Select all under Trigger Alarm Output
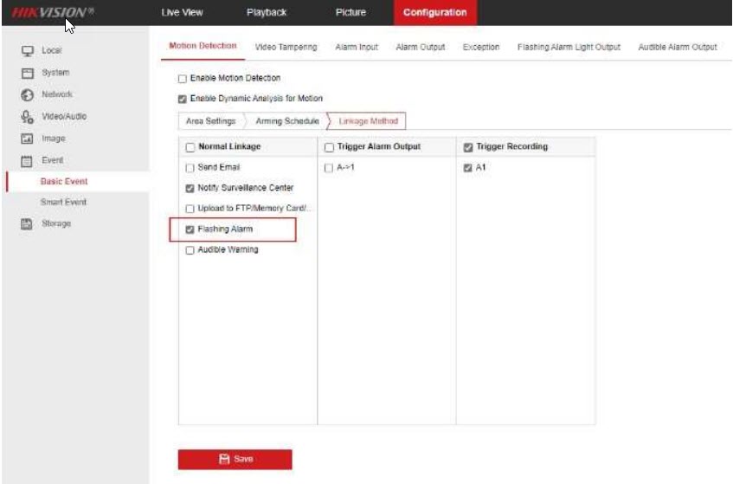Viewport: 733px width, 484px height. click(329, 147)
